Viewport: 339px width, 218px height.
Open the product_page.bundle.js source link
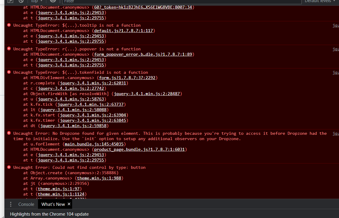click(139, 149)
